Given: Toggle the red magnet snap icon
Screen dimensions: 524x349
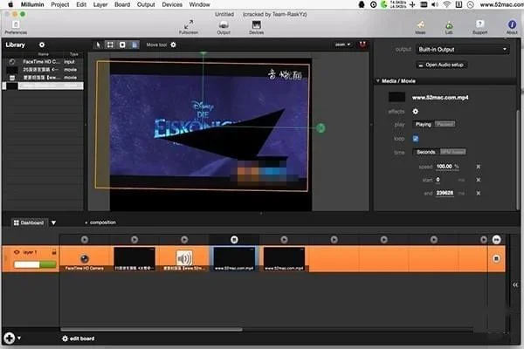Looking at the screenshot, I should (x=362, y=44).
